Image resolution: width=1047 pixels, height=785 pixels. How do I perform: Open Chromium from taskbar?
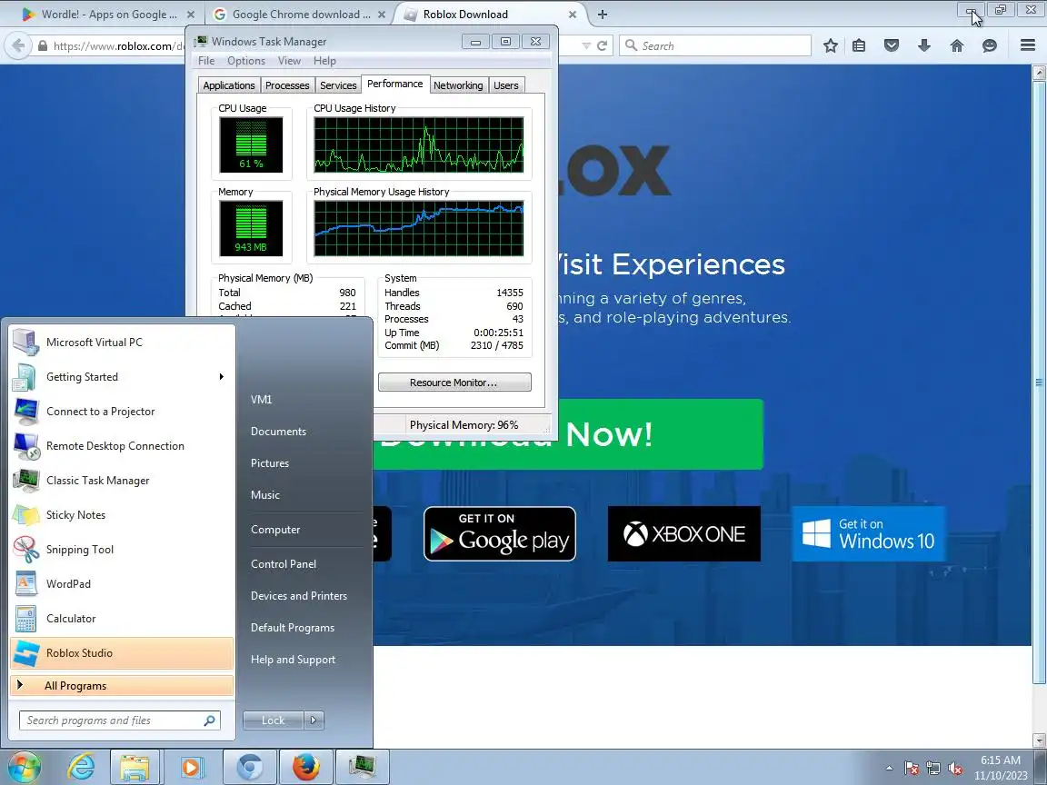tap(249, 767)
